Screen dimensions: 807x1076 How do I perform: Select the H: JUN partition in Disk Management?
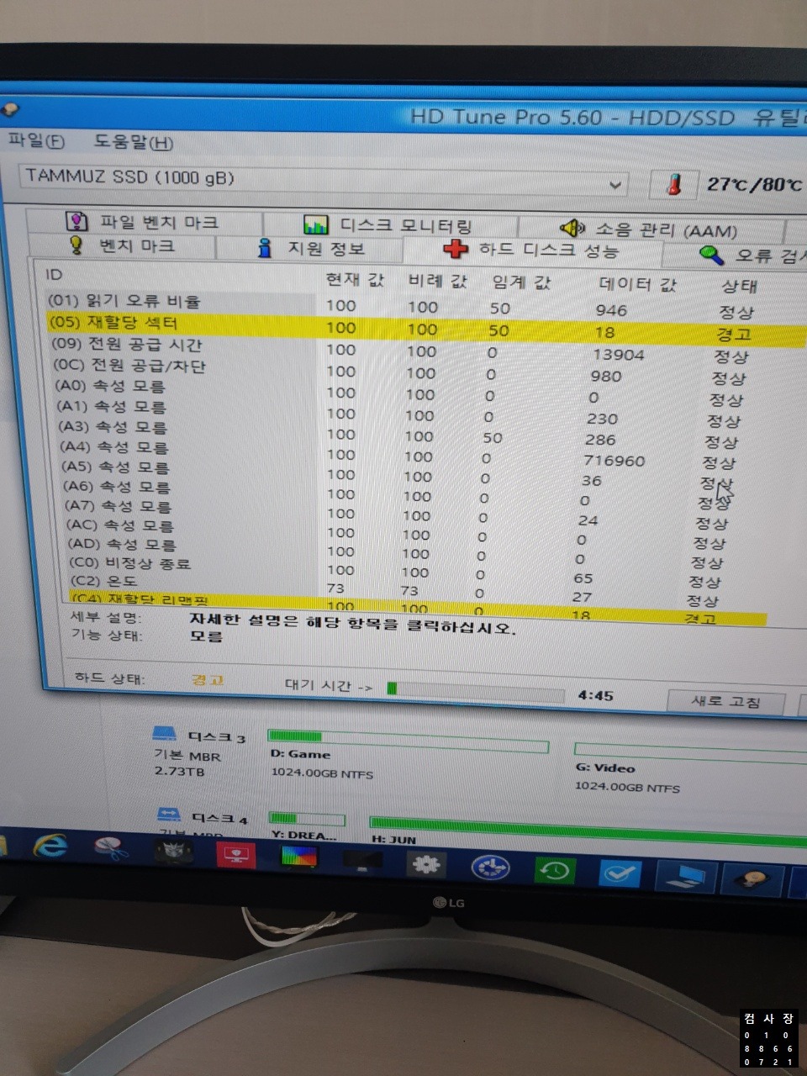click(587, 831)
